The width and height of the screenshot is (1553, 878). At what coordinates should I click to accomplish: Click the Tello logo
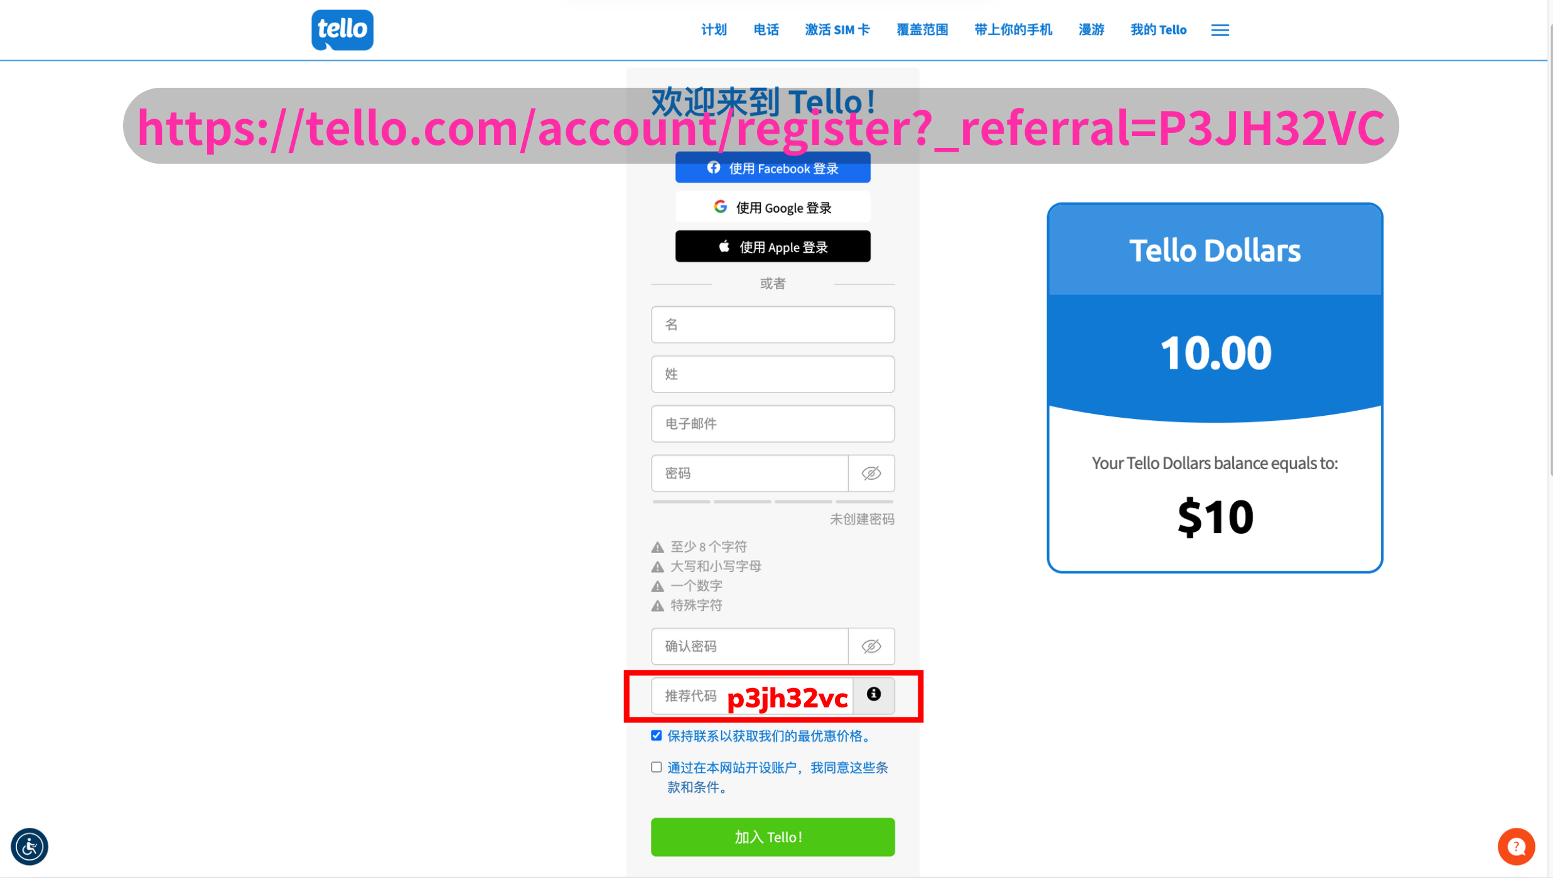click(x=342, y=29)
